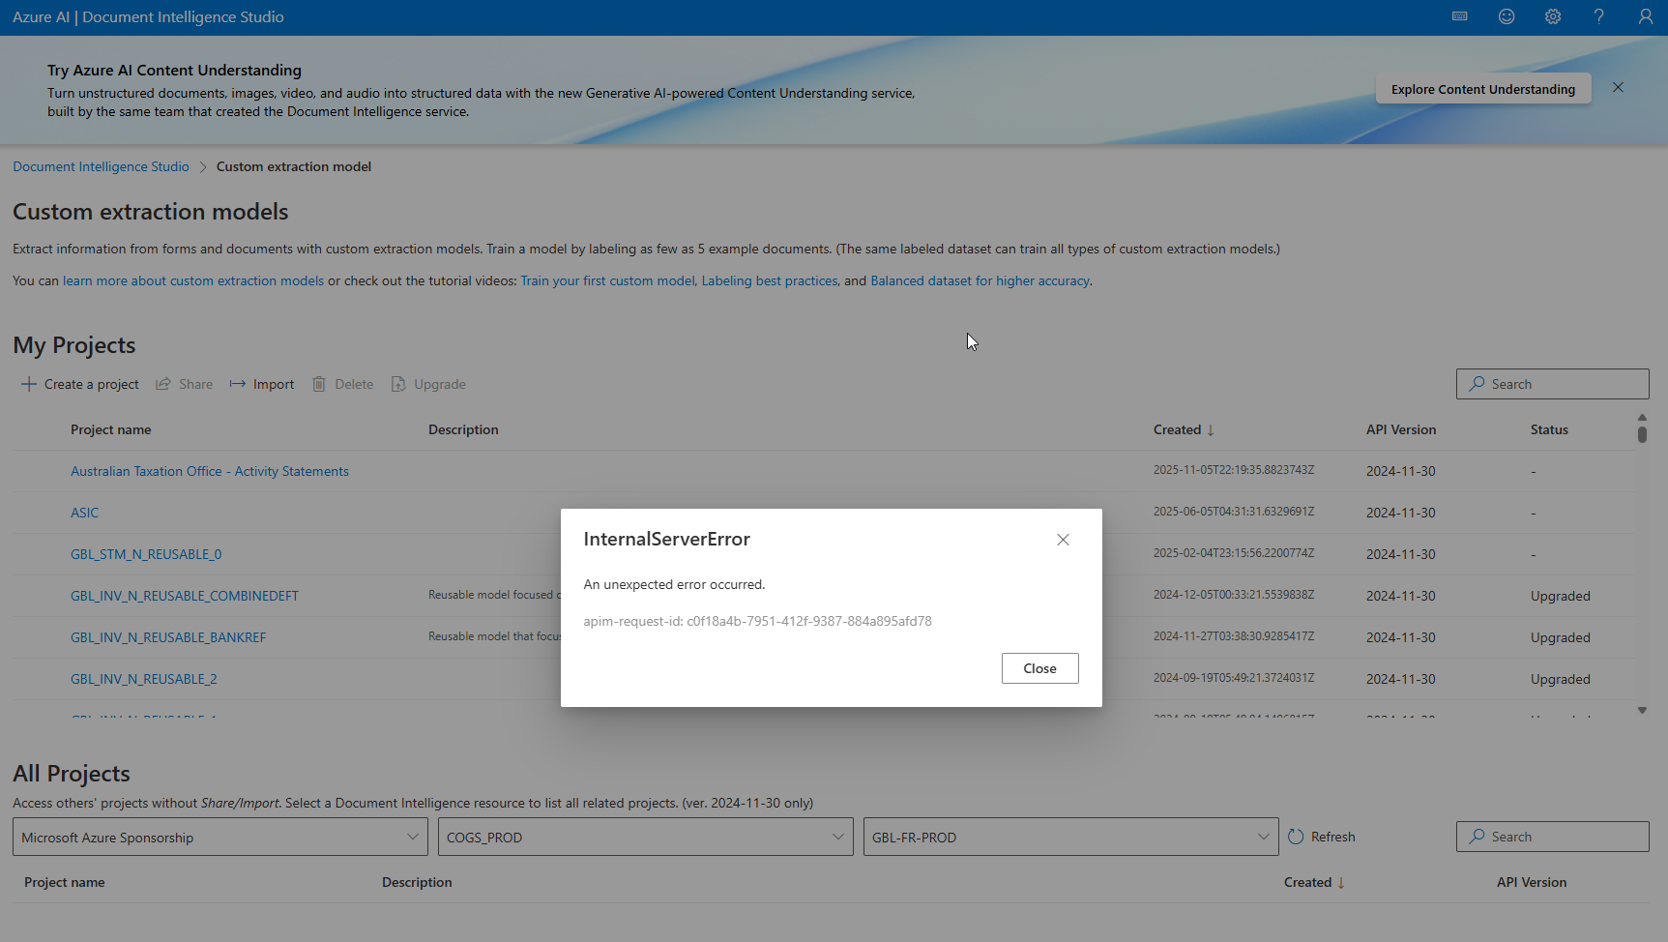Sort All Projects by Created column
The width and height of the screenshot is (1668, 942).
coord(1313,882)
